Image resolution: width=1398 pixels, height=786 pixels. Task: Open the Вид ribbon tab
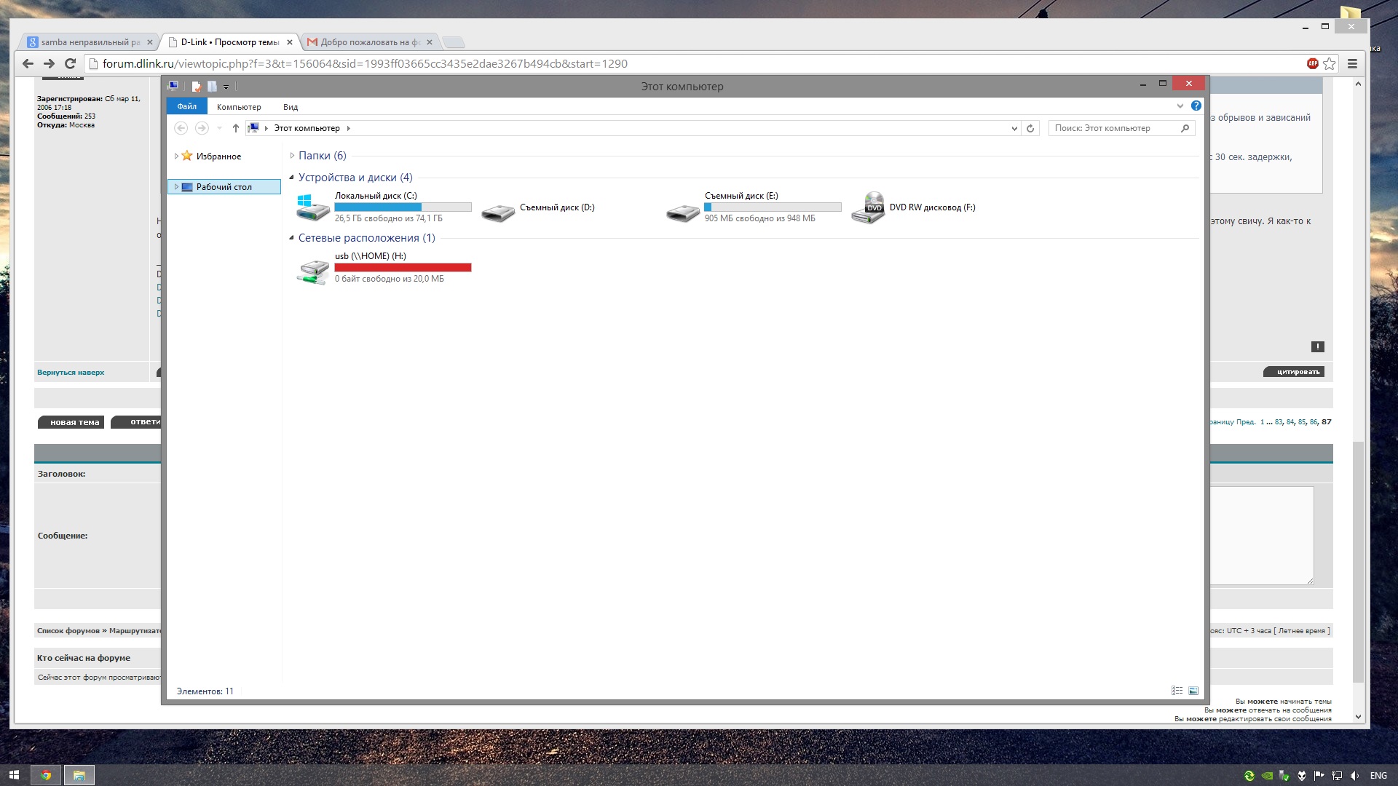(291, 107)
